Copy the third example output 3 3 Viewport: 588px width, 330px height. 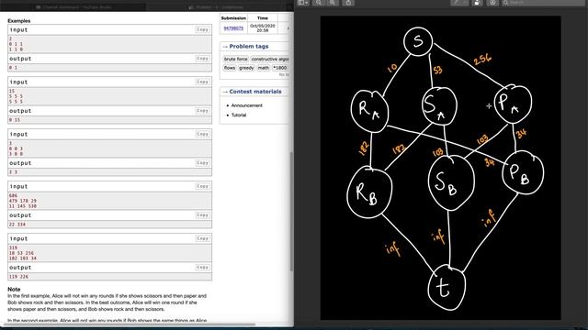click(202, 163)
